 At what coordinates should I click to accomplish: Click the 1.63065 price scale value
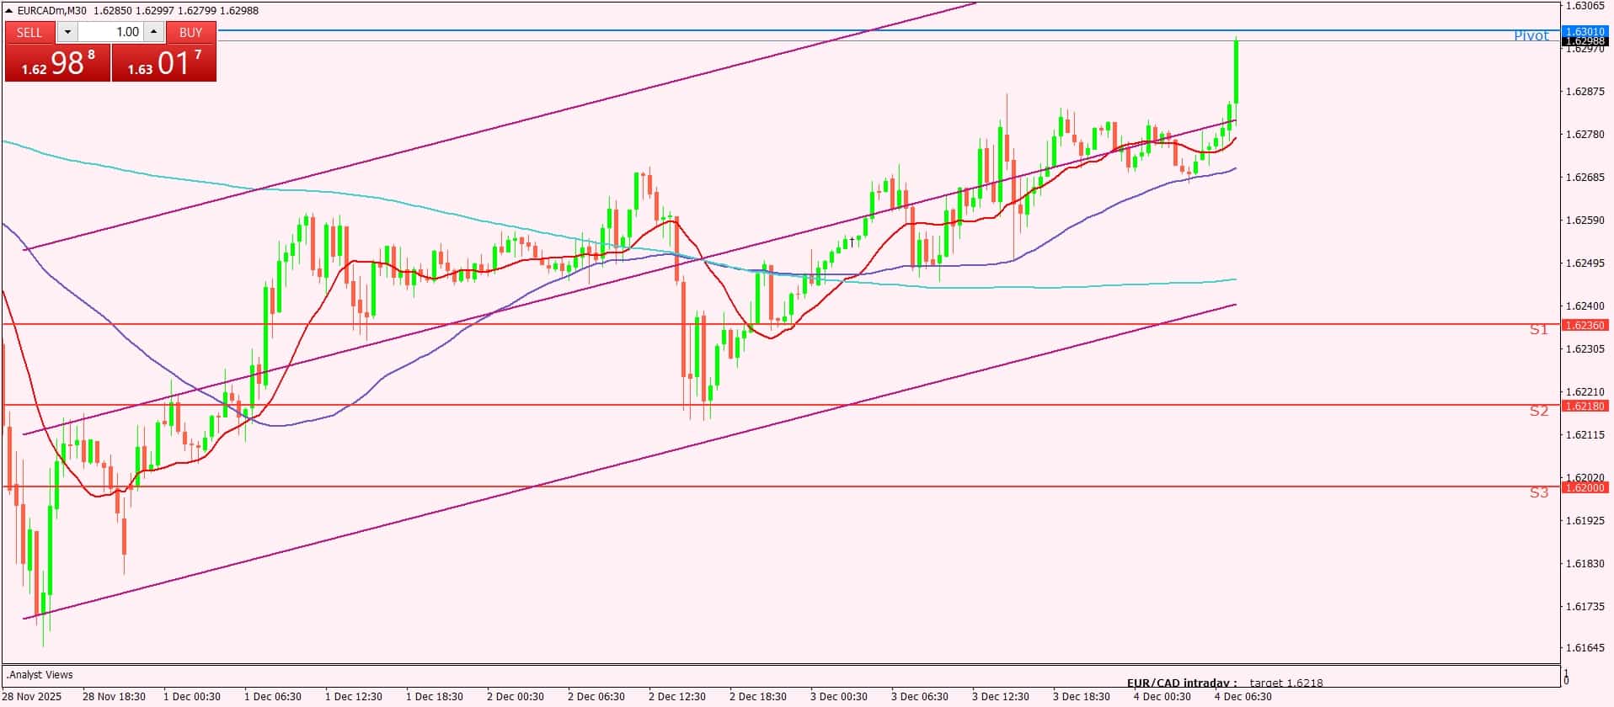click(1585, 6)
